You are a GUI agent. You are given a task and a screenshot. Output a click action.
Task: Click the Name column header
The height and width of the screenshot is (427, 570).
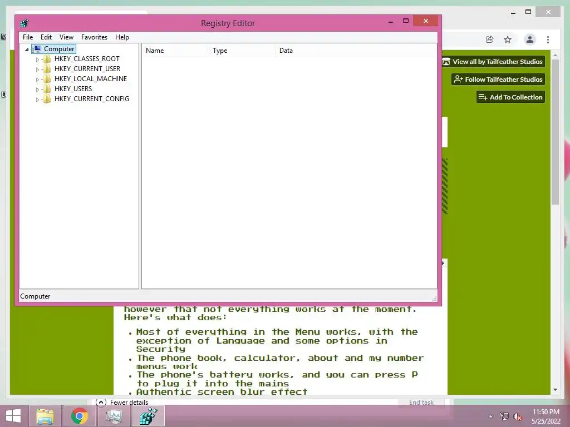(x=175, y=51)
